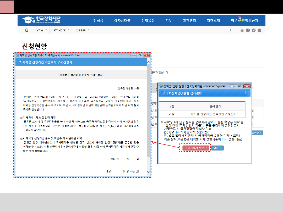Image resolution: width=283 pixels, height=212 pixels.
Task: Open the 인재육성 menu
Action: click(x=148, y=21)
